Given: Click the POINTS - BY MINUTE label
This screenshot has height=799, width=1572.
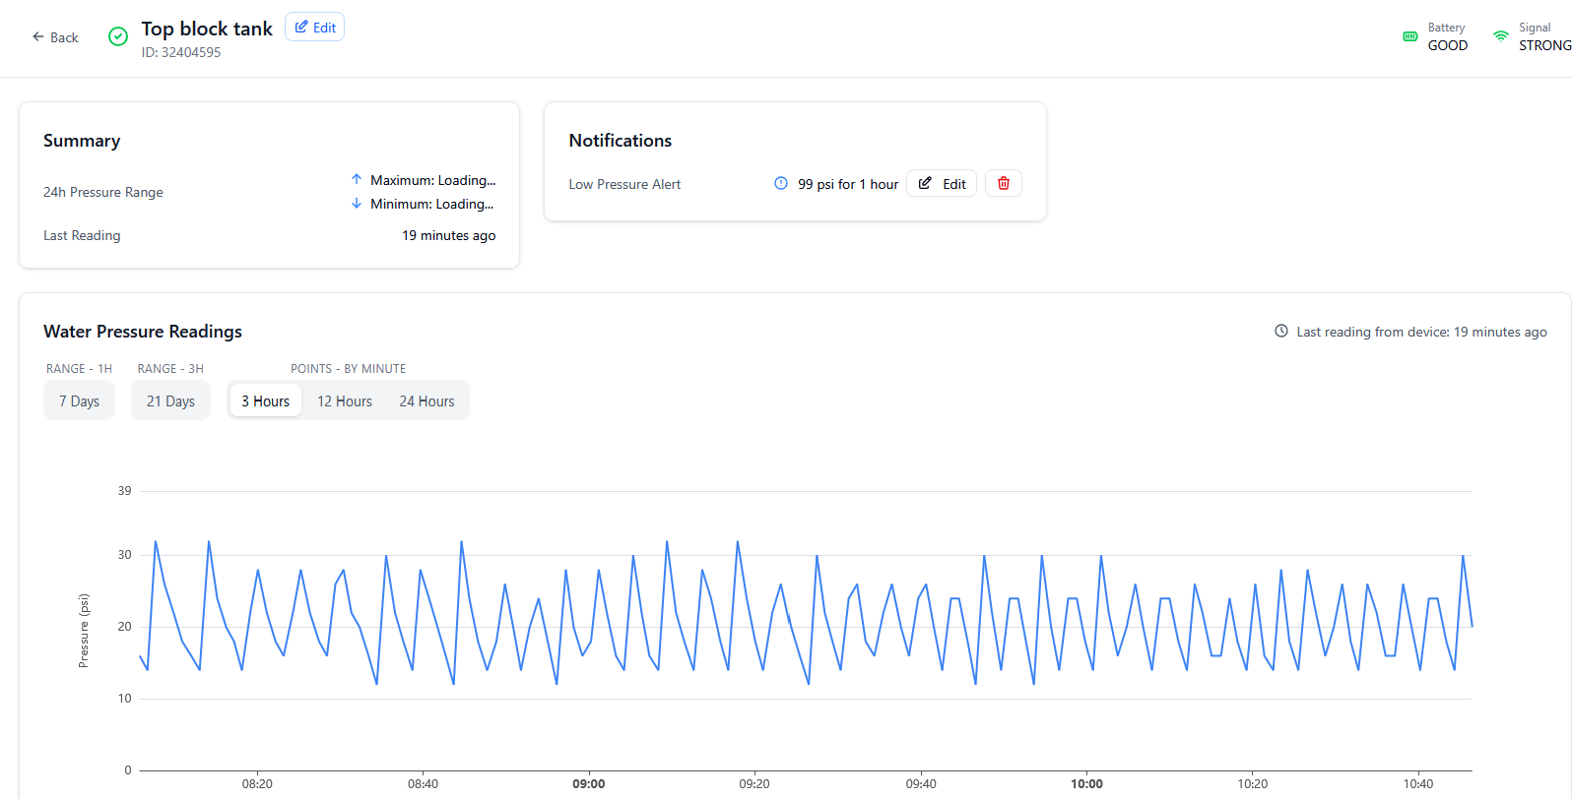Looking at the screenshot, I should click(x=348, y=369).
